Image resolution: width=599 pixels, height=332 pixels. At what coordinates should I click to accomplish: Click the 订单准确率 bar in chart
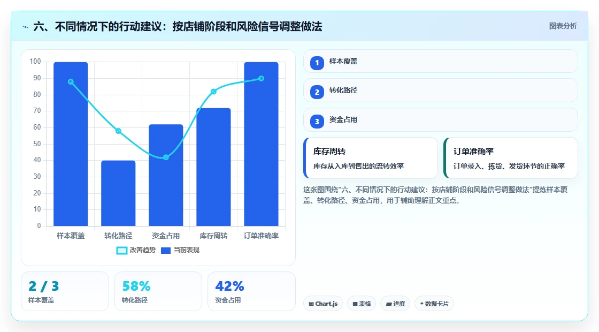click(x=262, y=144)
